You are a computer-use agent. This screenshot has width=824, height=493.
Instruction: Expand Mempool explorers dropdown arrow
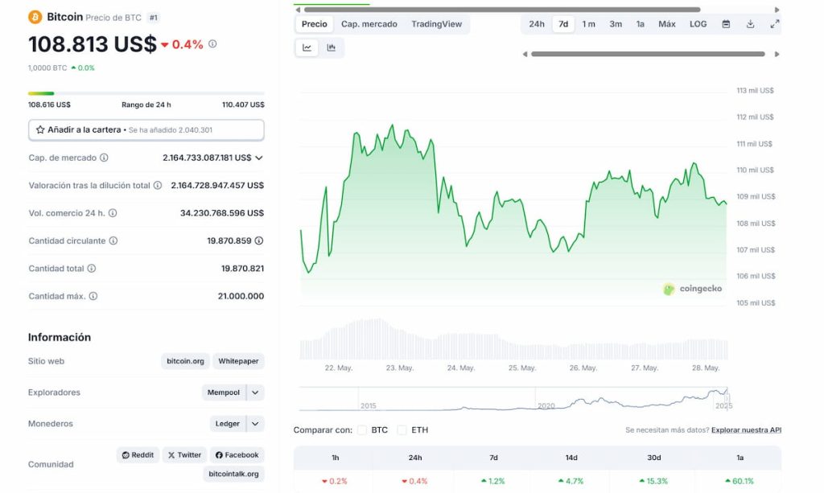(255, 392)
